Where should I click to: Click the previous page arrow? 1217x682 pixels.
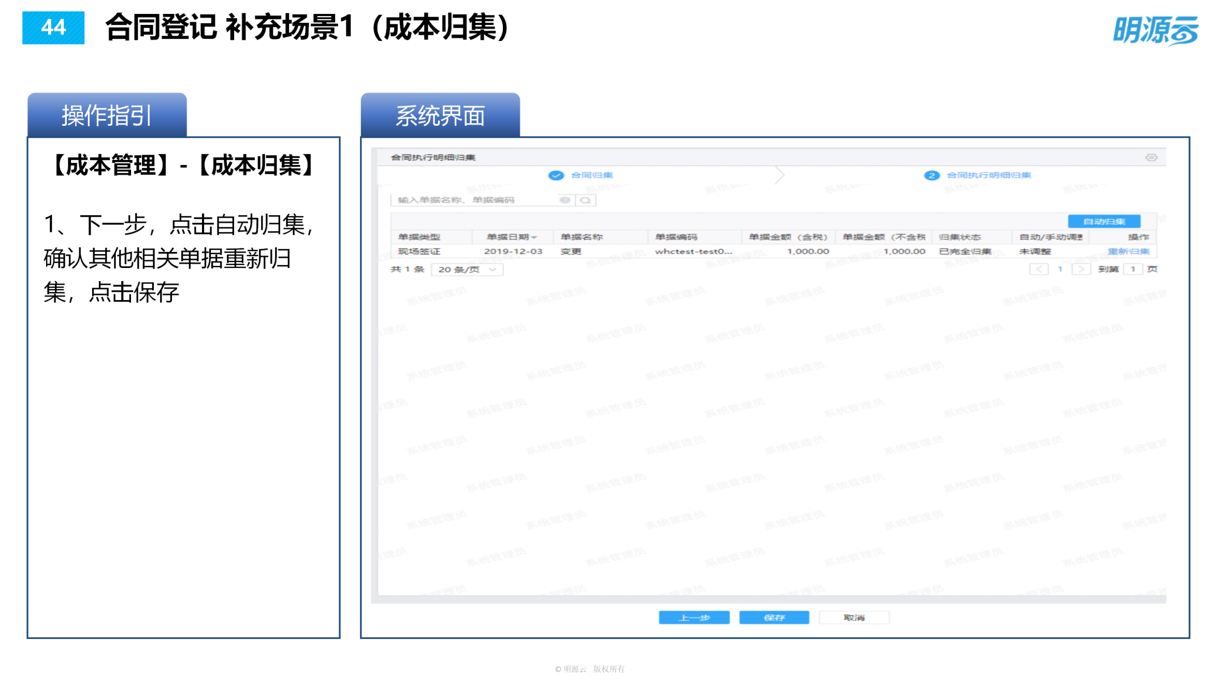coord(1039,269)
